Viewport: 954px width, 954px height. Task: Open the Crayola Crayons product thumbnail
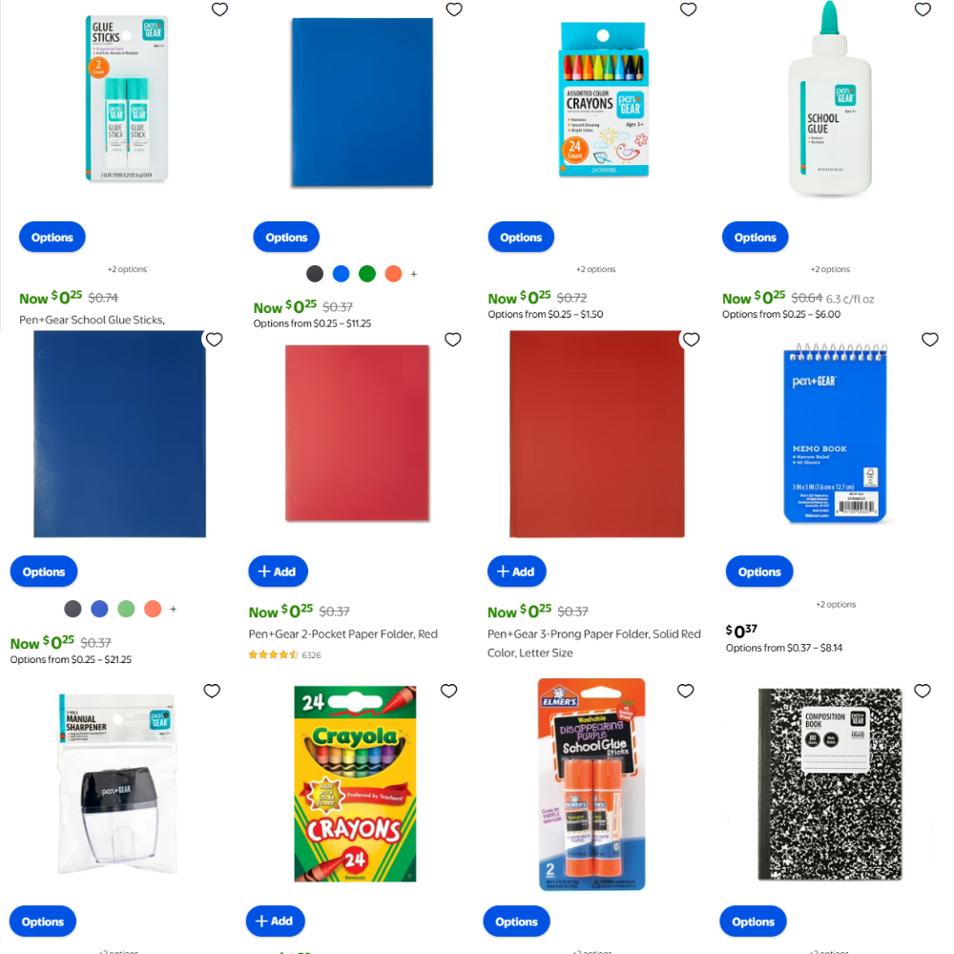[355, 783]
